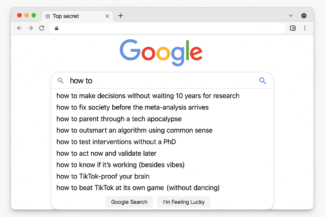This screenshot has height=217, width=325.
Task: Click into the "how to" search field
Action: point(159,81)
